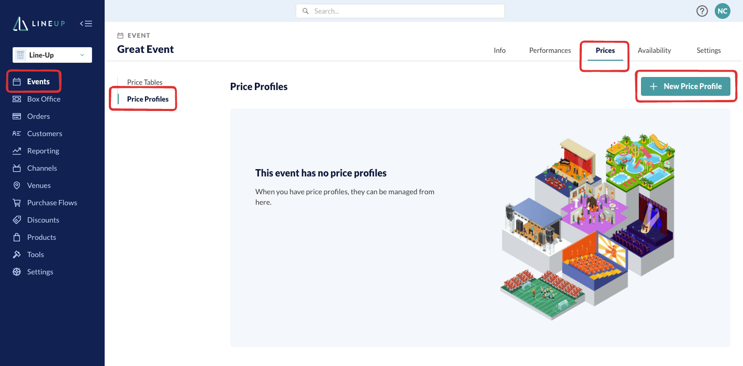Go to Customers in the sidebar
The image size is (743, 366).
click(44, 134)
